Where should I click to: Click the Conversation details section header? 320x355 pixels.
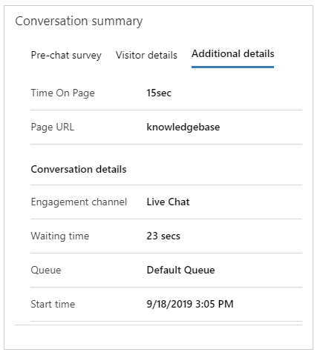tap(79, 169)
